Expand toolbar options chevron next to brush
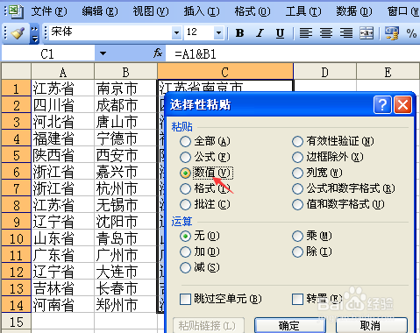 pyautogui.click(x=34, y=34)
